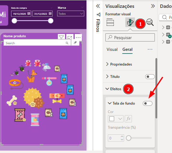The width and height of the screenshot is (172, 153).
Task: Open more options ellipsis beside Geral tab
Action: pos(150,49)
